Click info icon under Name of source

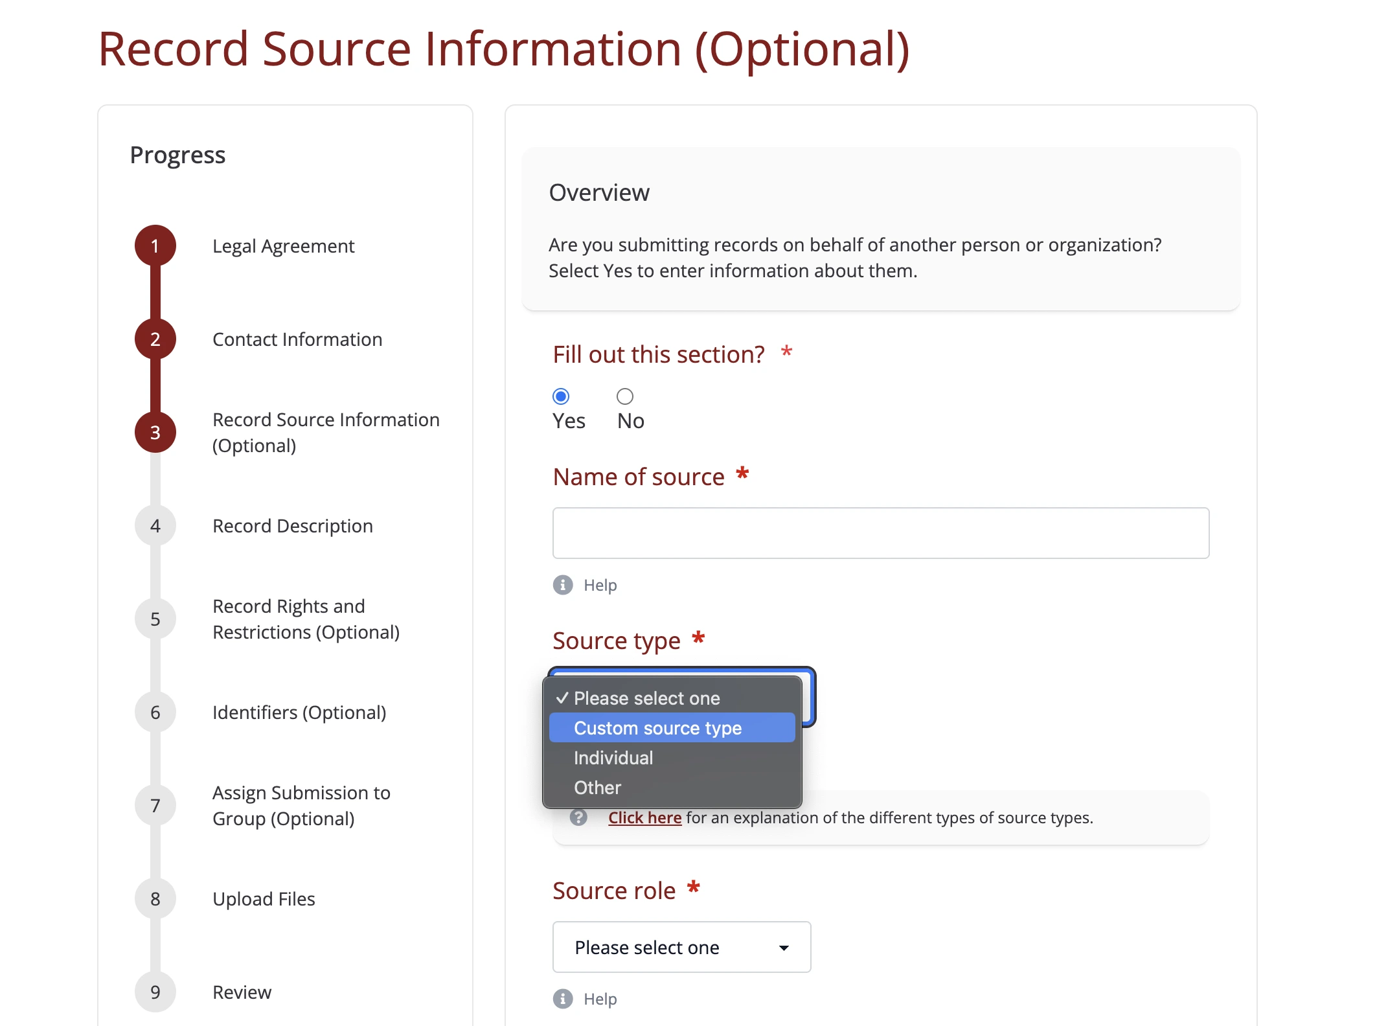pos(563,585)
